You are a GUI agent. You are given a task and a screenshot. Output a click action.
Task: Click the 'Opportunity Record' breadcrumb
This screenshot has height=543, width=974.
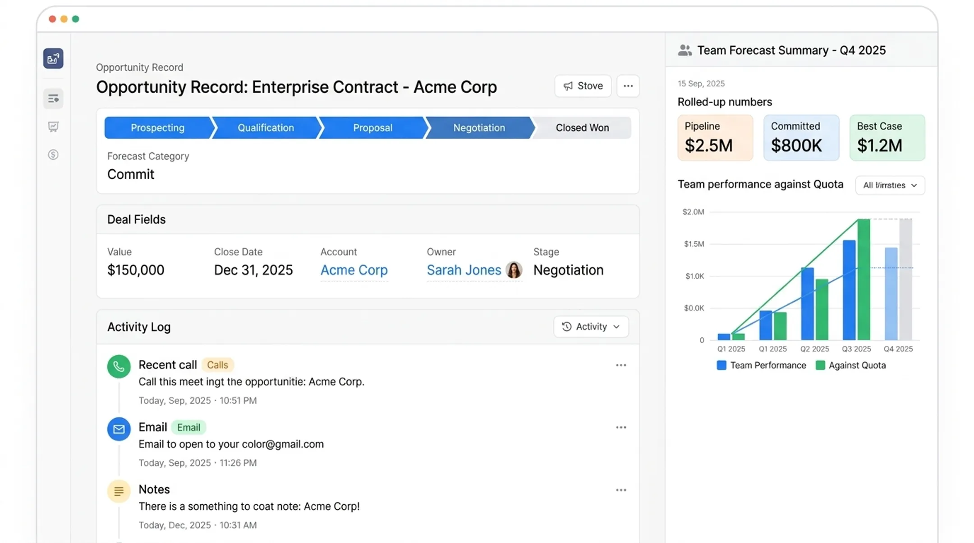[x=139, y=68]
